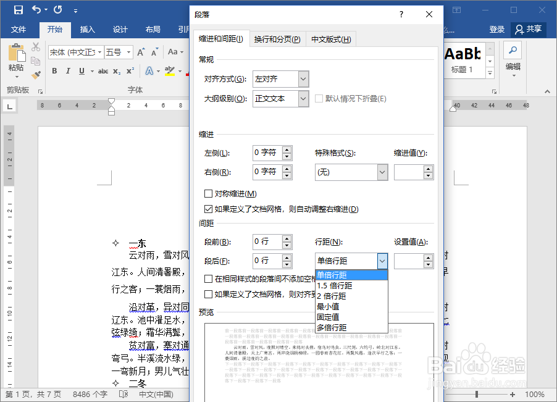
Task: Switch to the Layout (布局) ribbon tab
Action: [153, 30]
